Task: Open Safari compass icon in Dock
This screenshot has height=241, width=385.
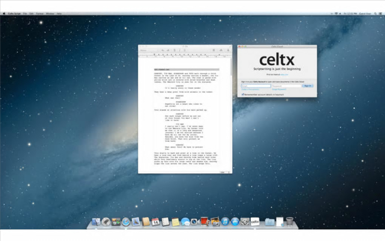Action: pos(126,222)
